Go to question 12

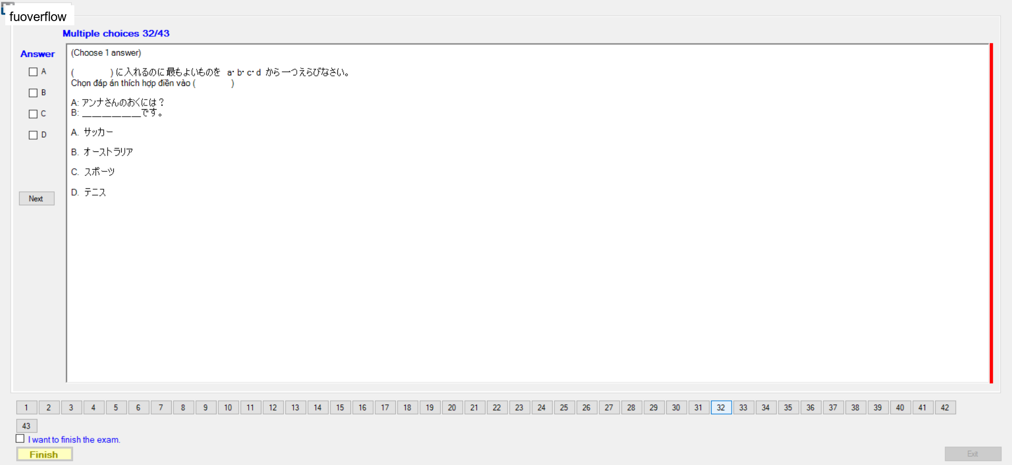[x=273, y=408]
